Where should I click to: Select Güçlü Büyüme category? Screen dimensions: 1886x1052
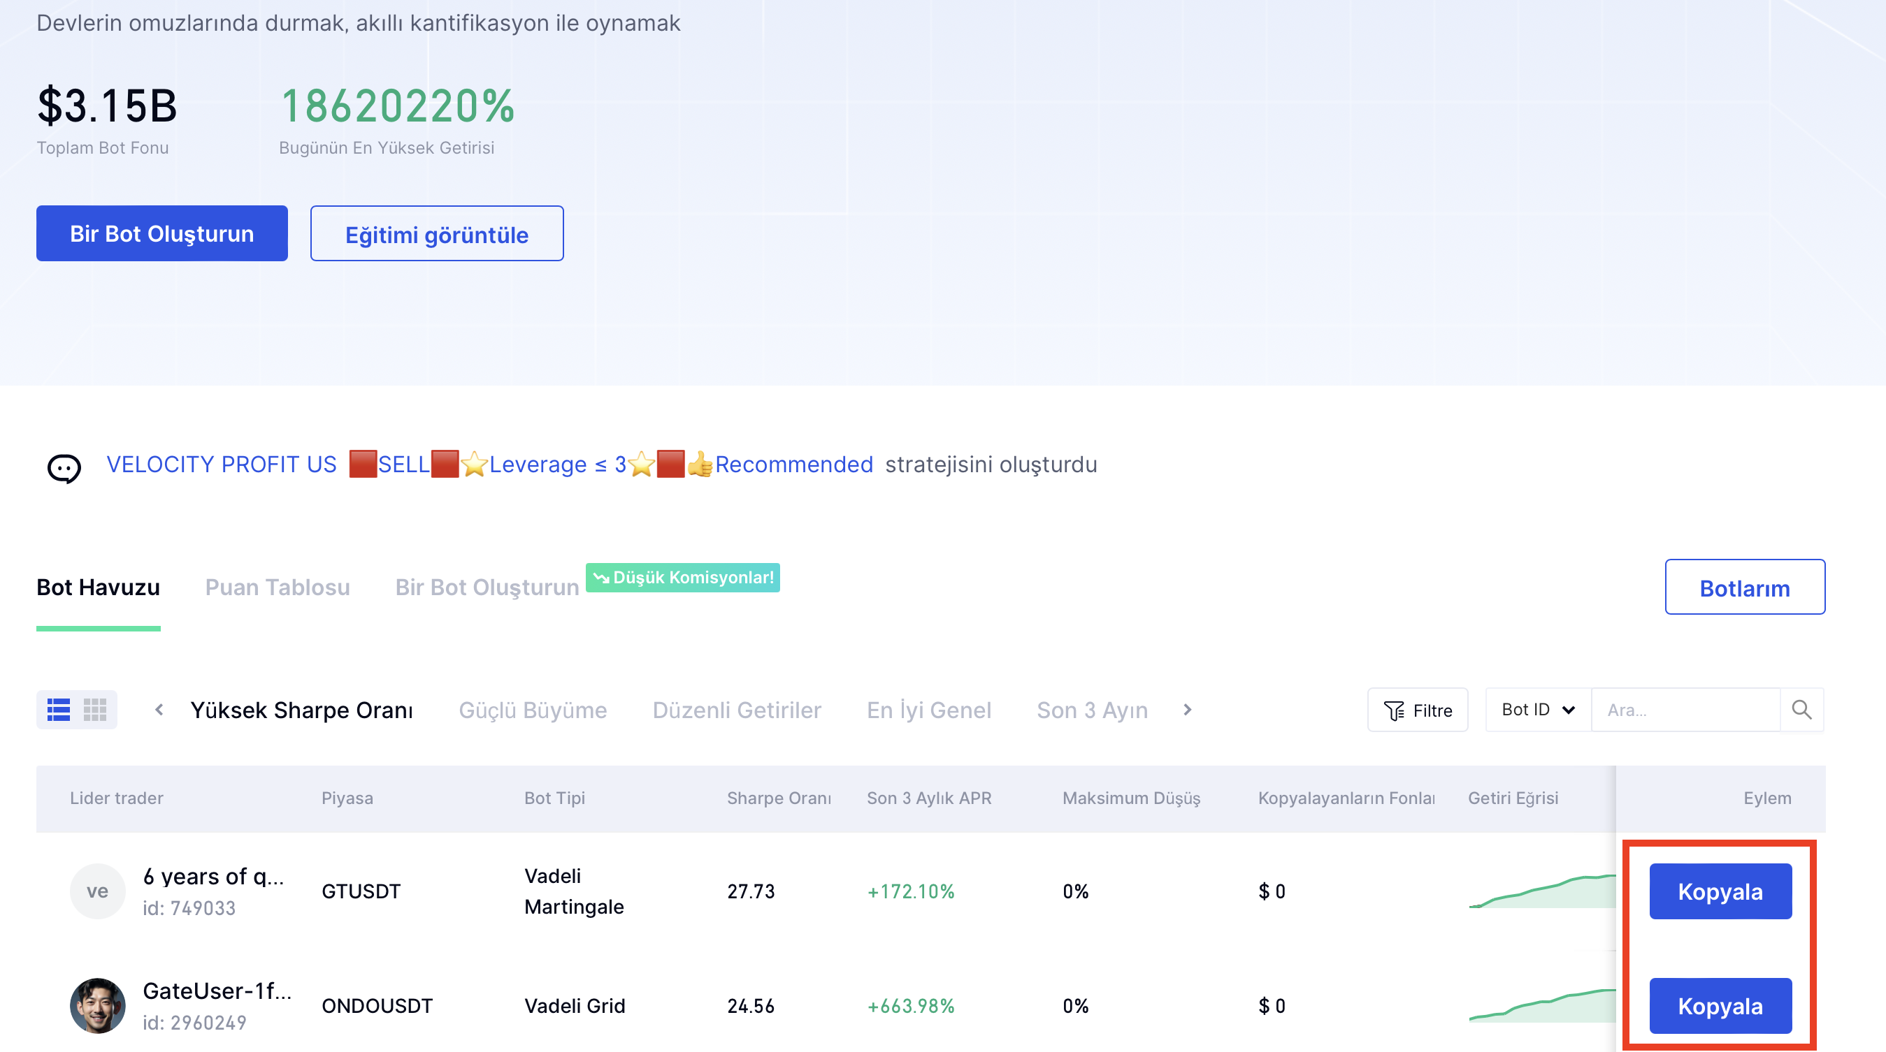point(532,710)
